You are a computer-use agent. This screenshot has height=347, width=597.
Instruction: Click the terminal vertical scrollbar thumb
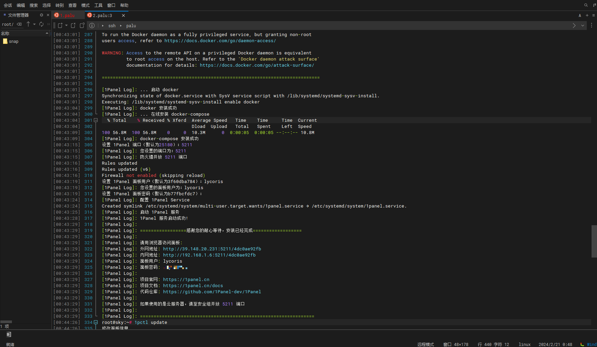pyautogui.click(x=594, y=241)
